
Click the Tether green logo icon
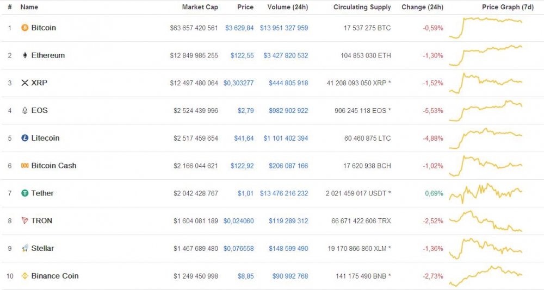(24, 193)
